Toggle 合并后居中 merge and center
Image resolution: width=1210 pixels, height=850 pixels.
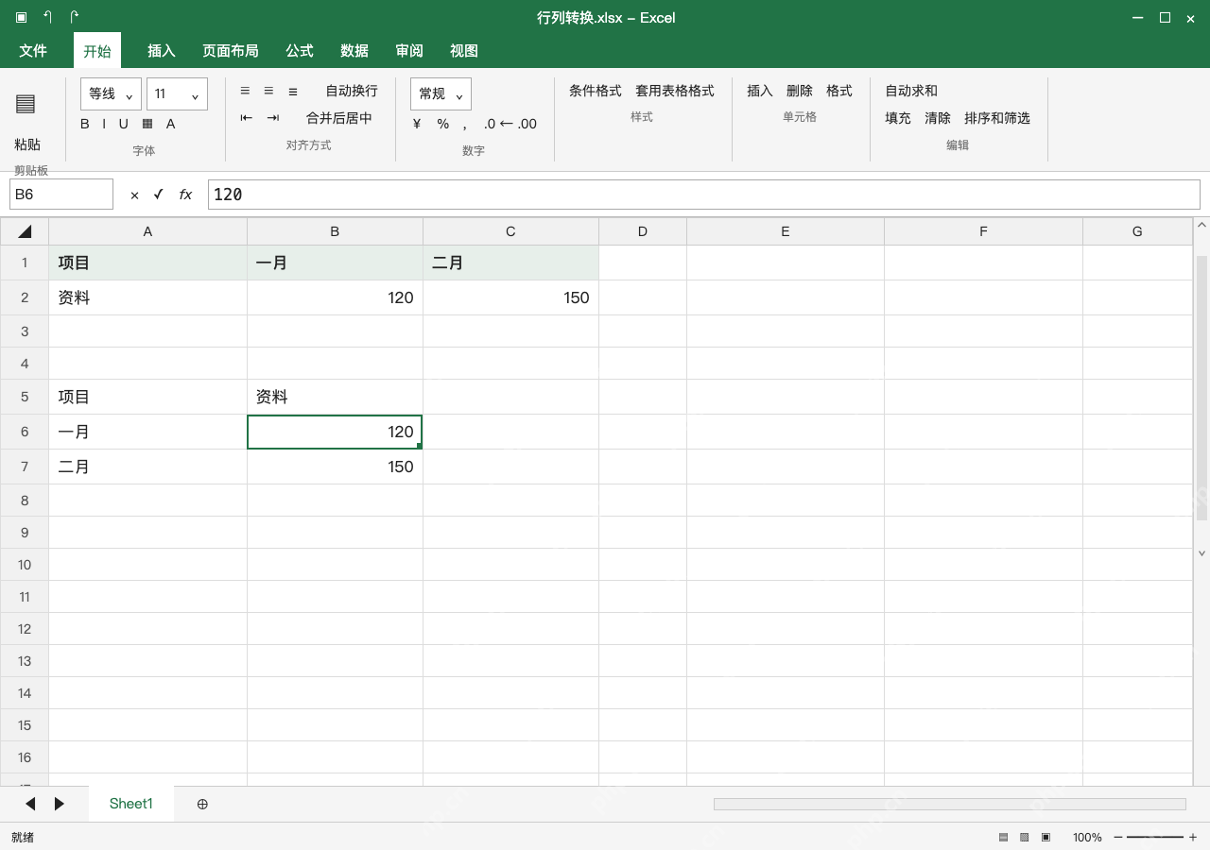tap(339, 118)
